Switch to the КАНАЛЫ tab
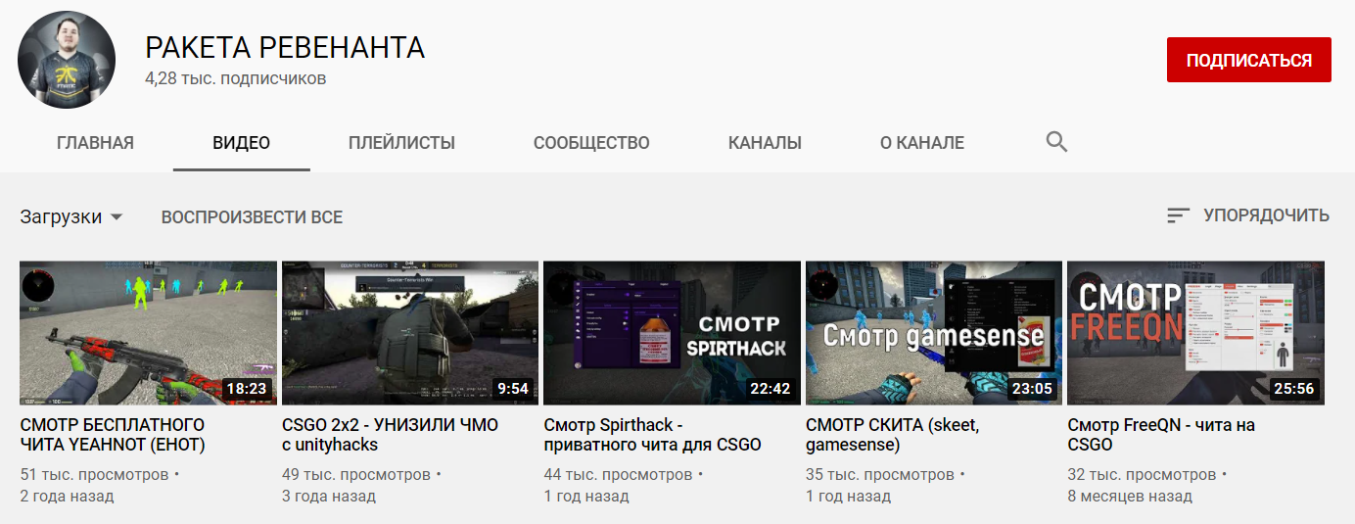 click(x=765, y=143)
